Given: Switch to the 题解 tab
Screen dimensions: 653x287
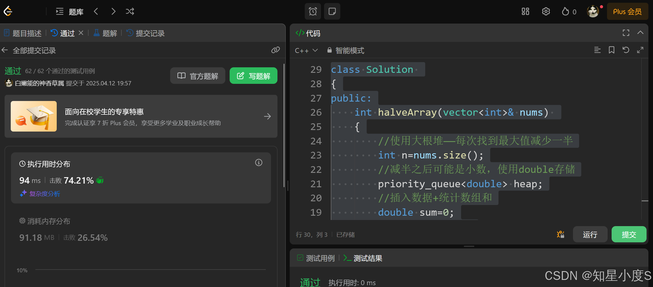Looking at the screenshot, I should [105, 33].
